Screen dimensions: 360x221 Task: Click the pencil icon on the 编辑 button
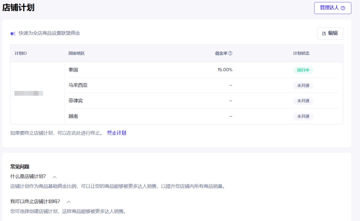tap(324, 33)
